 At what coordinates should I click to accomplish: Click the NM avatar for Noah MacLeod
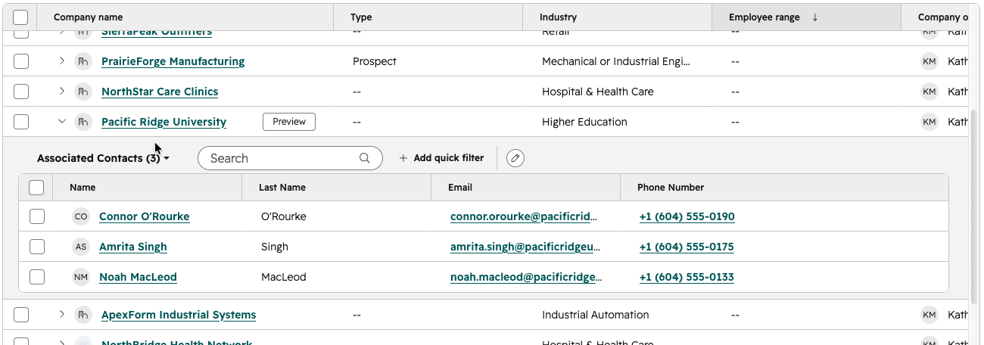tap(81, 277)
